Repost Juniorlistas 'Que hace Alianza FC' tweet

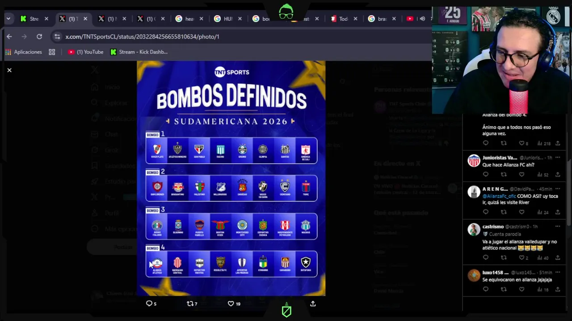tap(504, 174)
